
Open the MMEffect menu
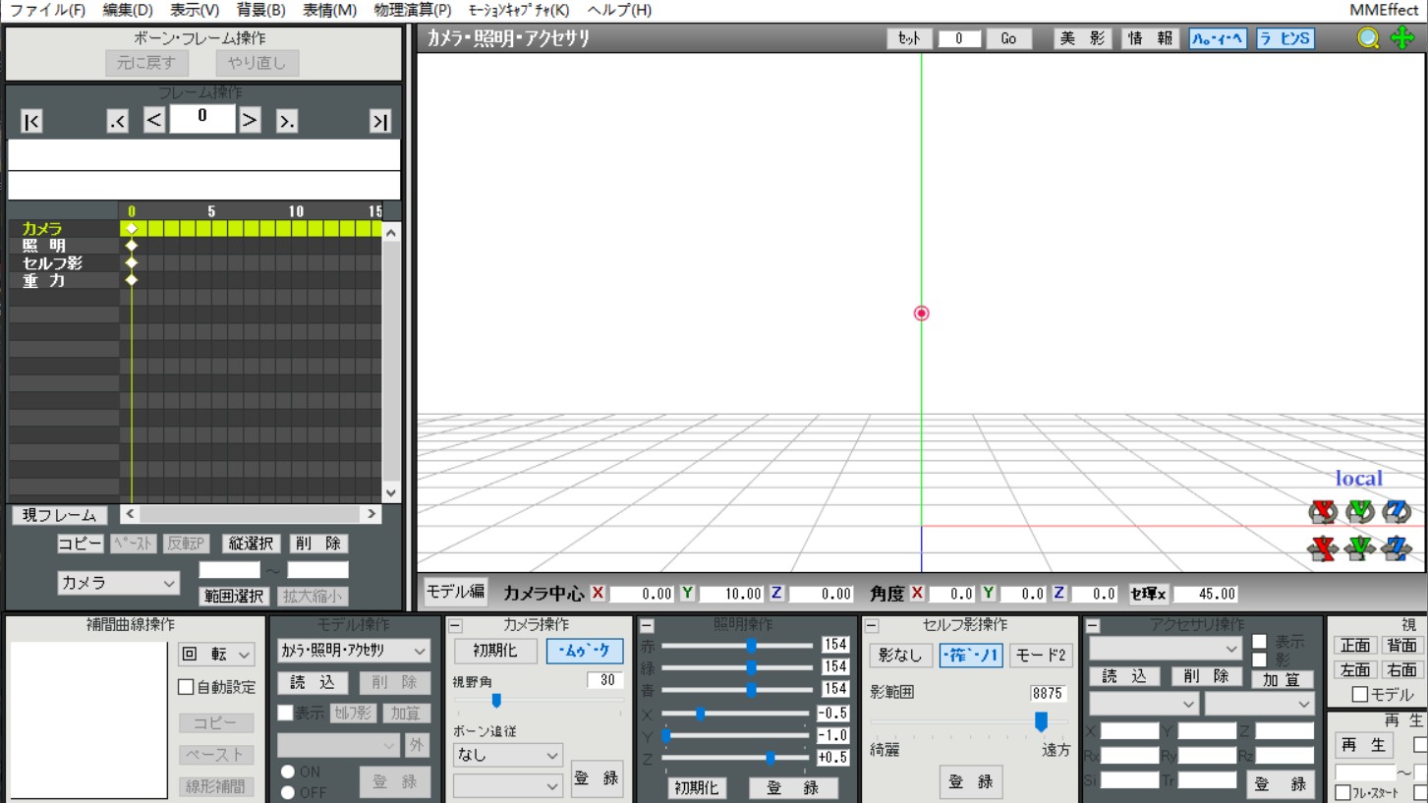1383,10
